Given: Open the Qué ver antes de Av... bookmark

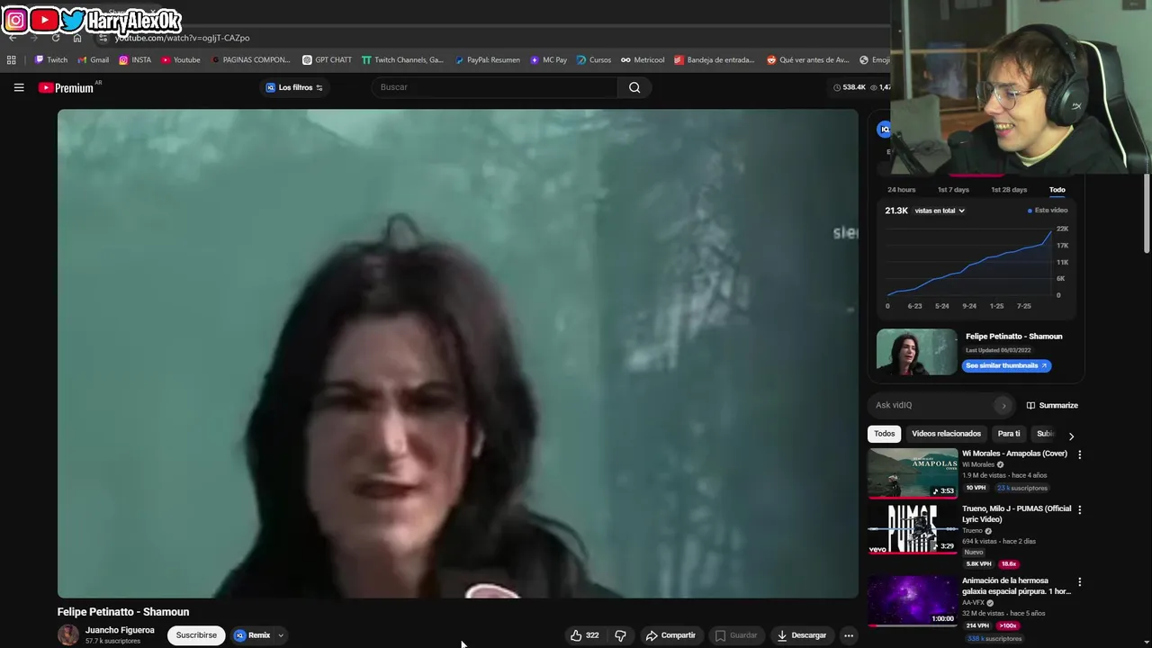Looking at the screenshot, I should tap(807, 60).
